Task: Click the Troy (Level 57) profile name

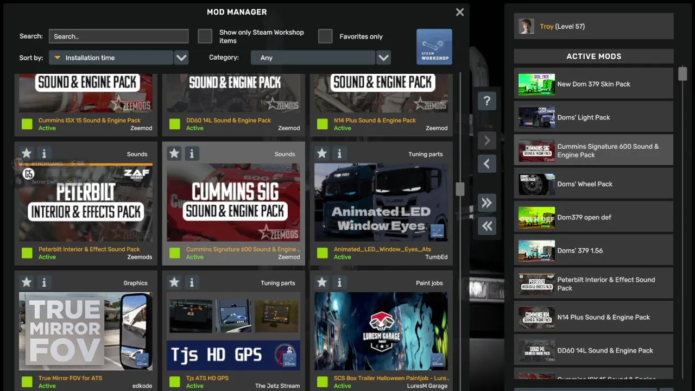Action: [x=562, y=27]
